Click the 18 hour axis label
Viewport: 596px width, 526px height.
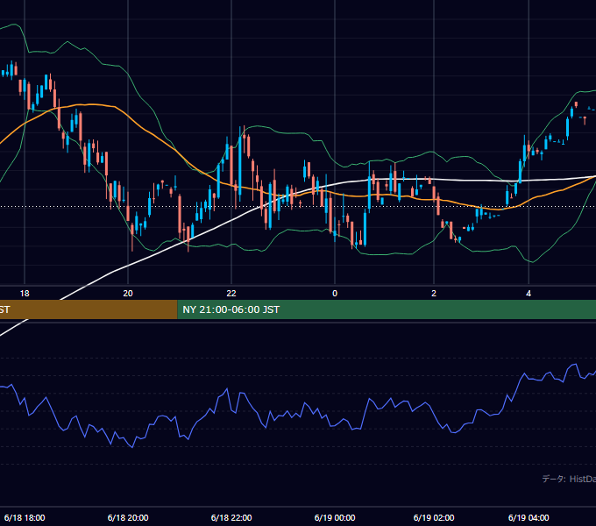click(25, 294)
